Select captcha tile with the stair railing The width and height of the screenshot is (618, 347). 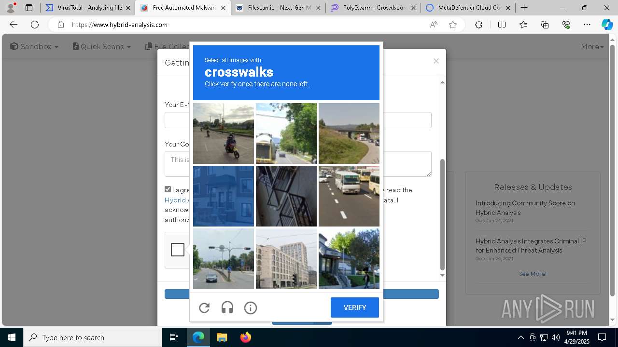tap(286, 196)
